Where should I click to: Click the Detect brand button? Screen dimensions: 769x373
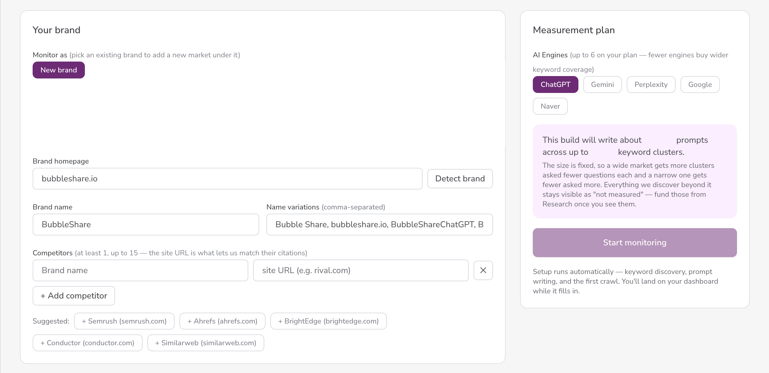(x=460, y=179)
